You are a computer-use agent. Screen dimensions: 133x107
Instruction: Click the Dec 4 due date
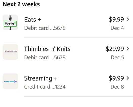[117, 28]
